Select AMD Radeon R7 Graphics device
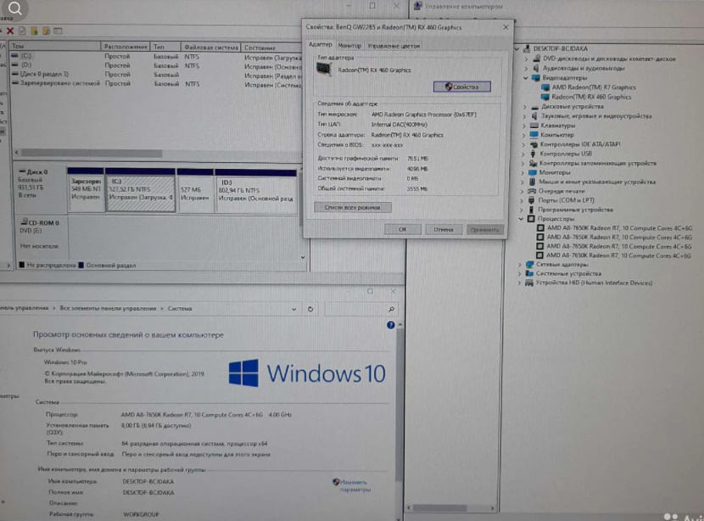704x521 pixels. 594,87
